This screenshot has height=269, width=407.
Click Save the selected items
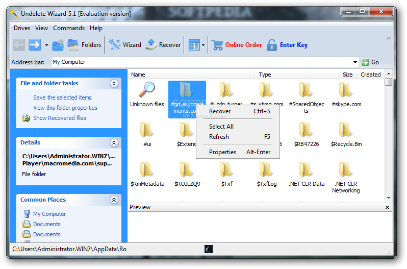tap(62, 97)
